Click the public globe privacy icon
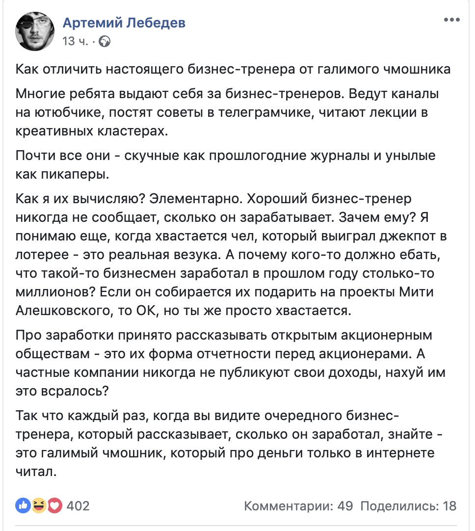The width and height of the screenshot is (475, 531). (105, 41)
